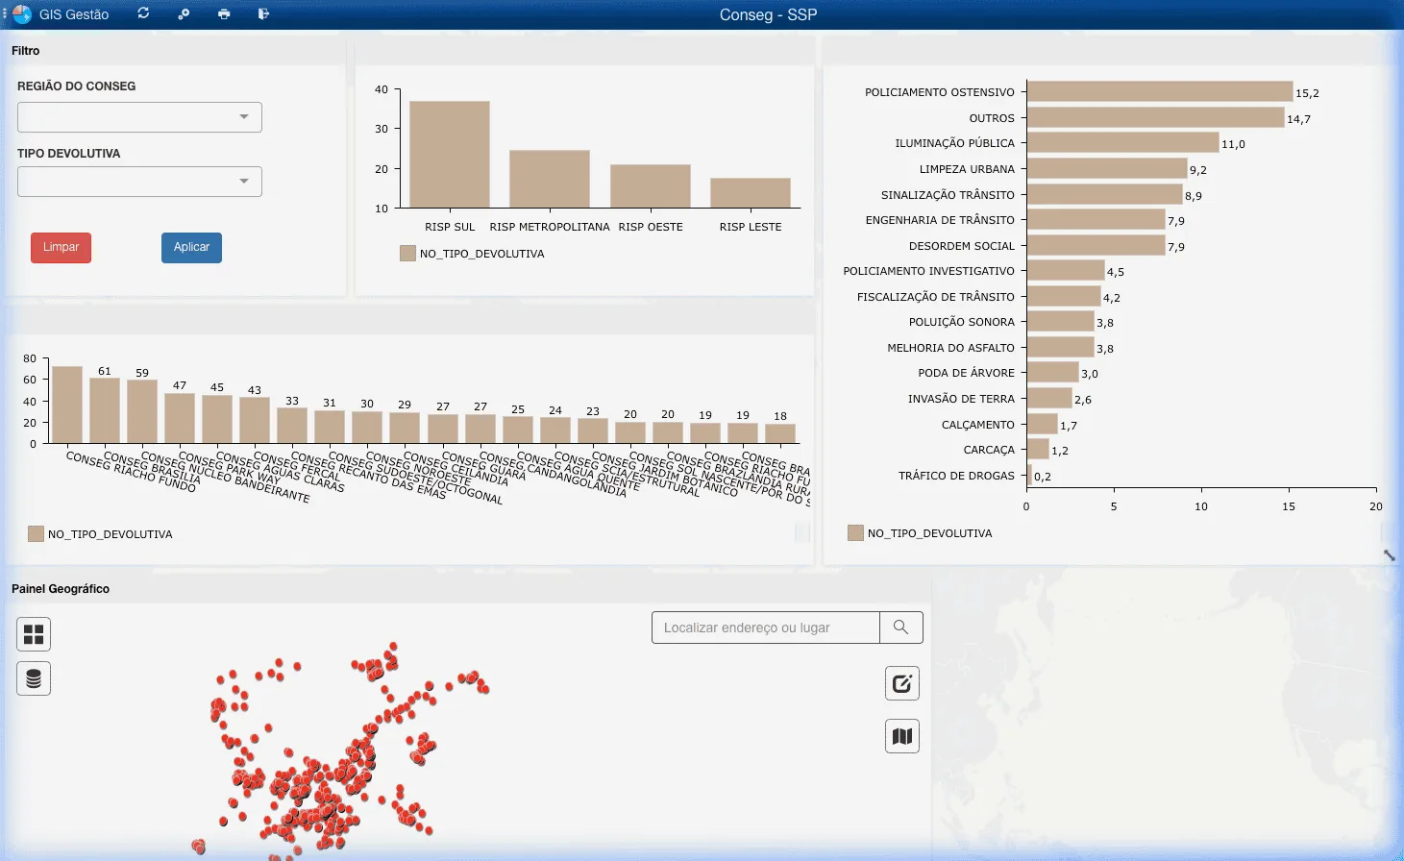This screenshot has width=1404, height=861.
Task: Open the settings icon next to refresh
Action: [x=183, y=13]
